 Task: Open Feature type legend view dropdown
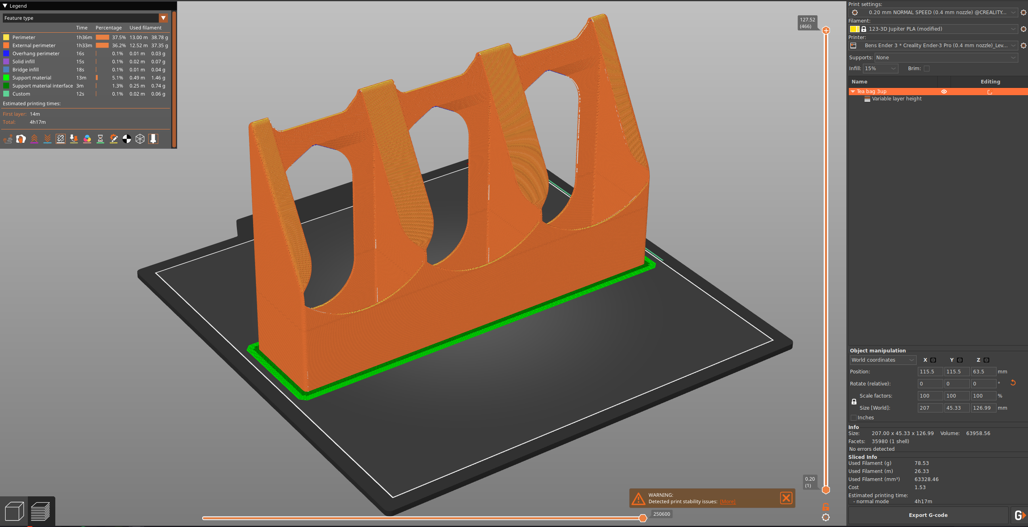pyautogui.click(x=85, y=18)
